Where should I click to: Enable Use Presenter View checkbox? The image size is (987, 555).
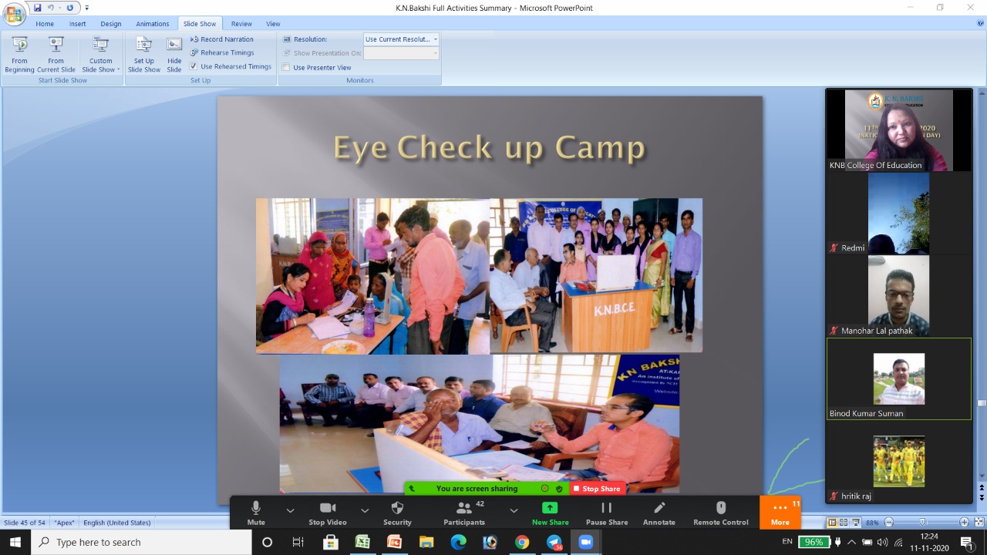[286, 67]
